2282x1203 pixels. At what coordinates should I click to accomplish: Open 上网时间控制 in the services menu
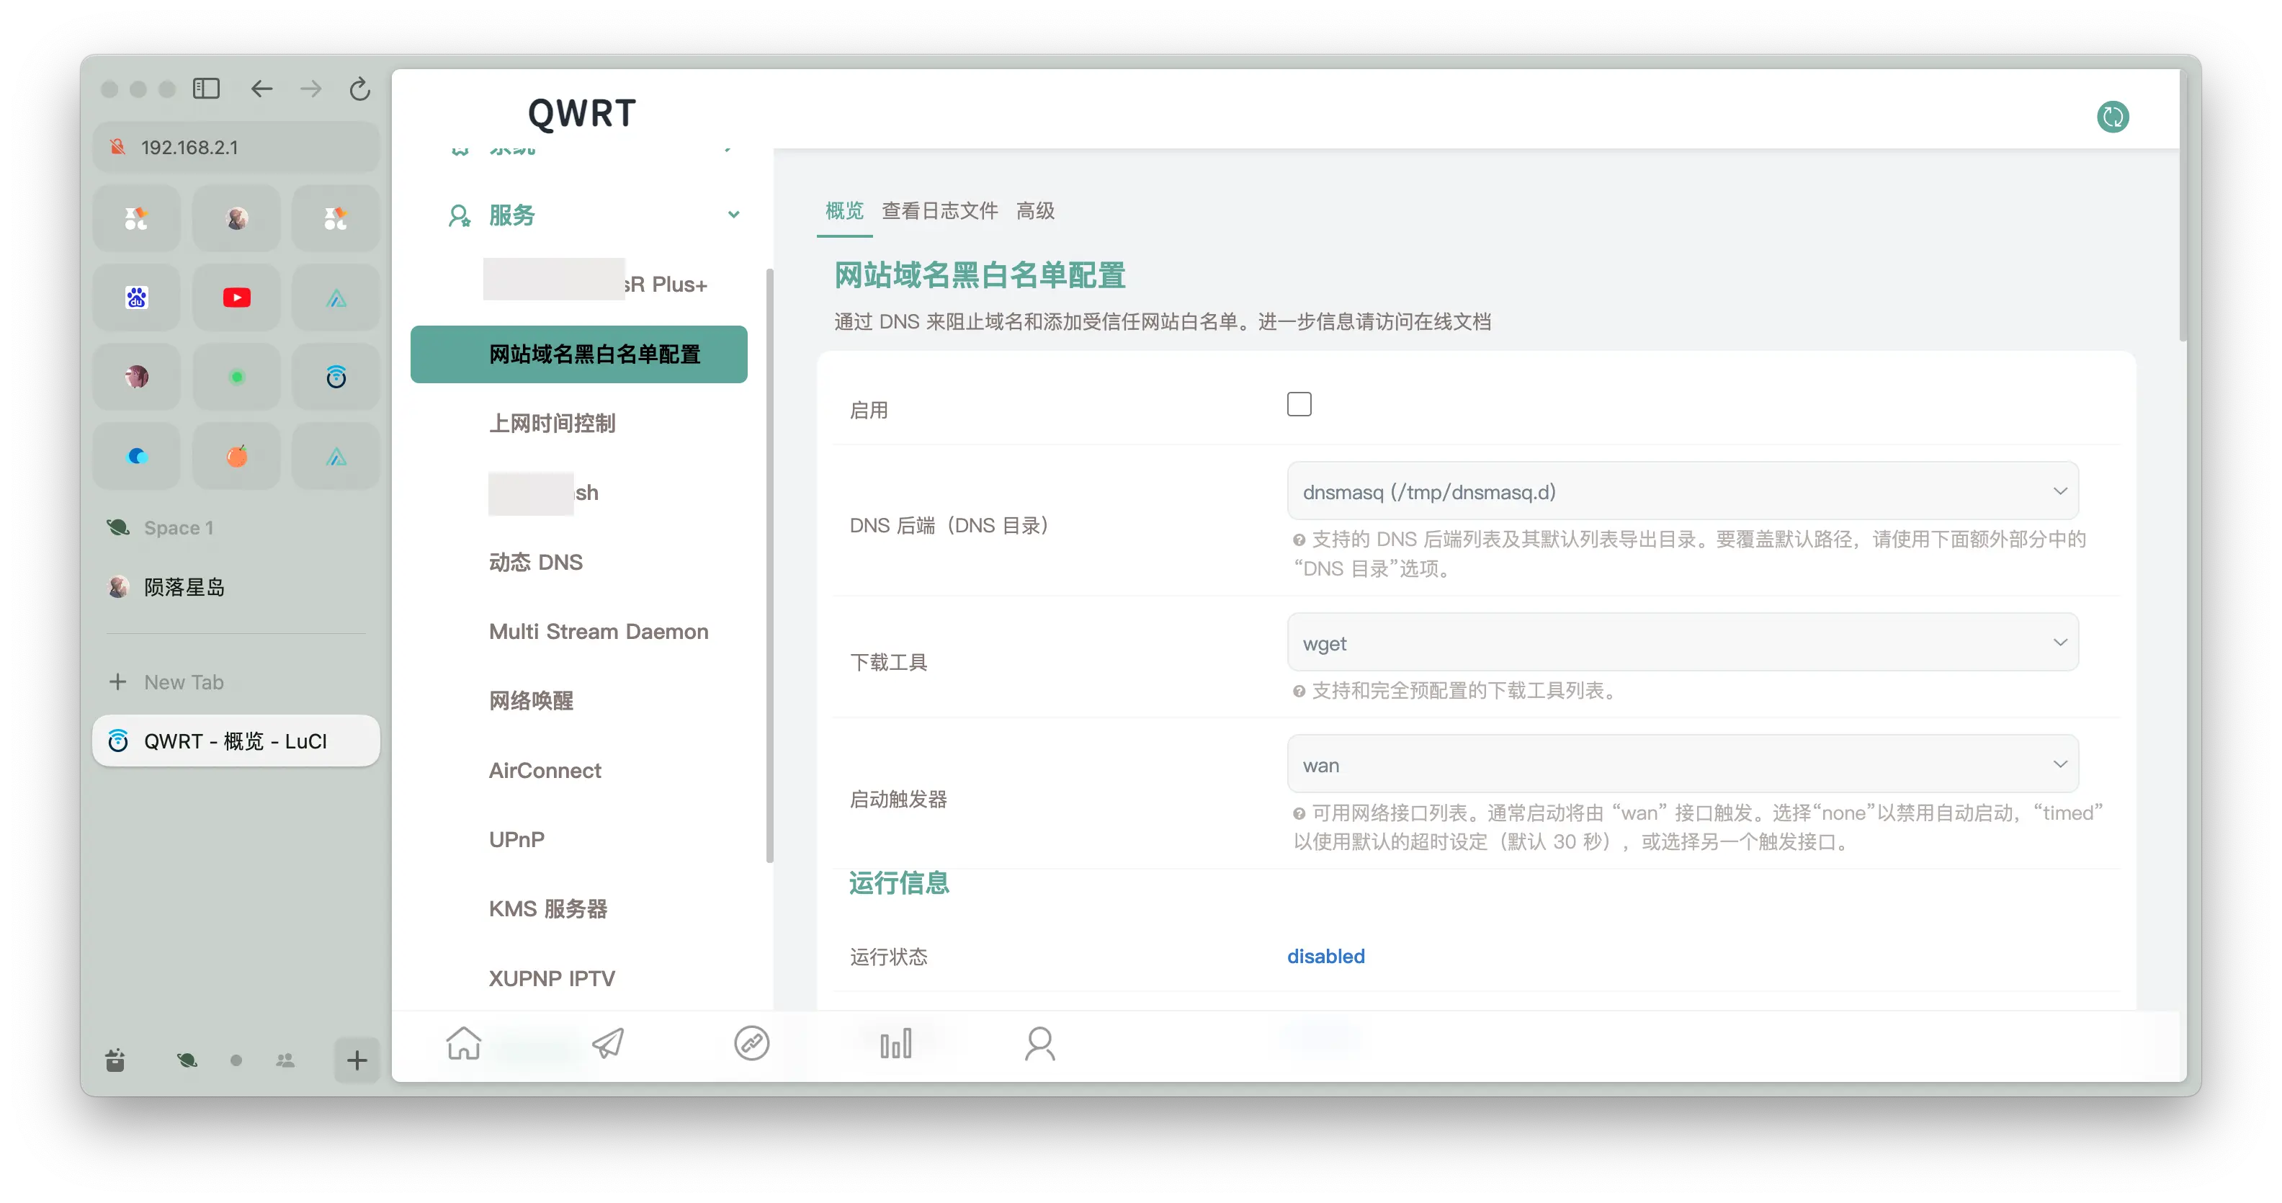coord(552,424)
